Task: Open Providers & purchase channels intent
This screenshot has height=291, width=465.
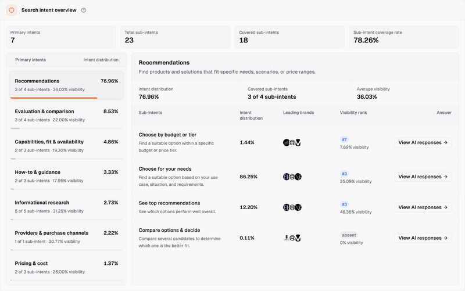Action: 66,237
